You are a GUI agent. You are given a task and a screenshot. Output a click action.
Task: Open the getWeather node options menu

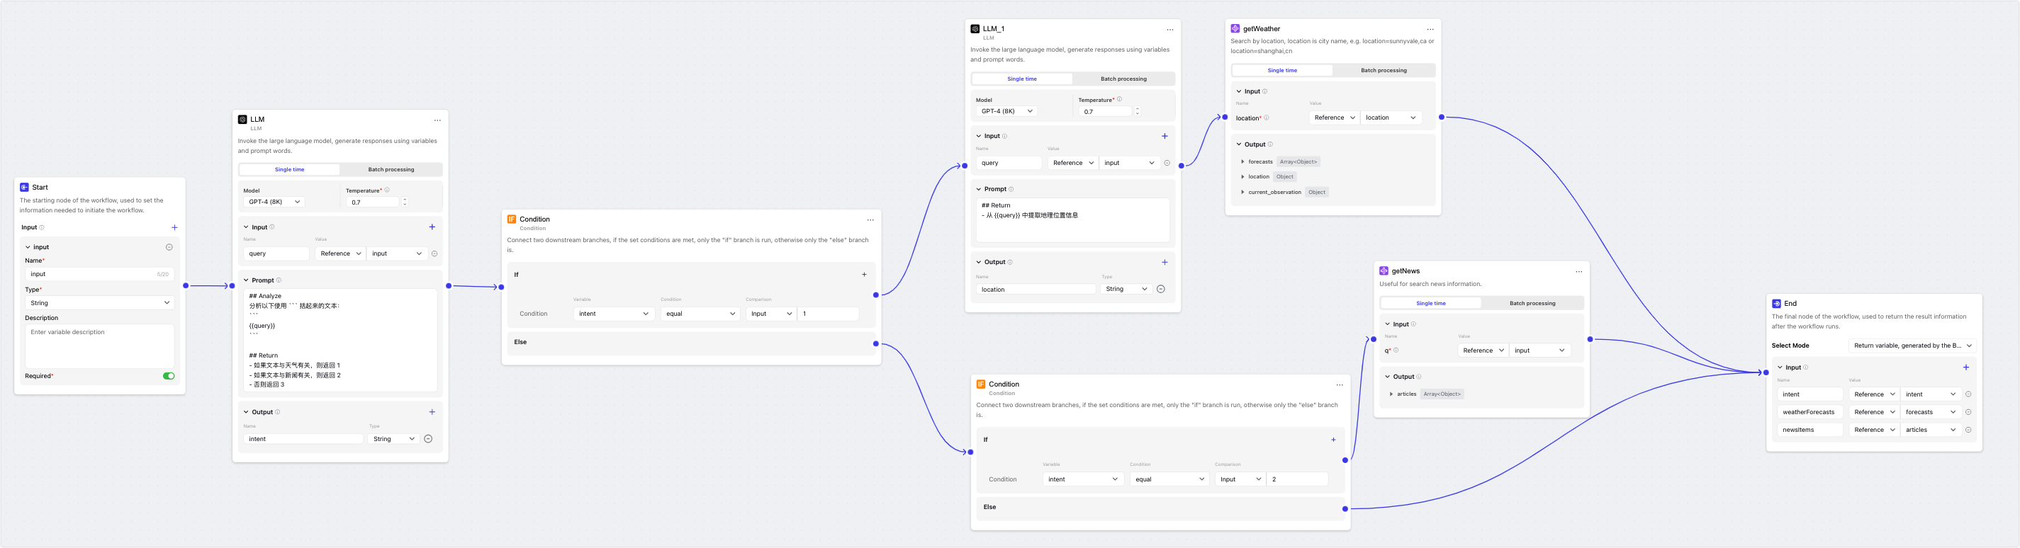[x=1430, y=30]
